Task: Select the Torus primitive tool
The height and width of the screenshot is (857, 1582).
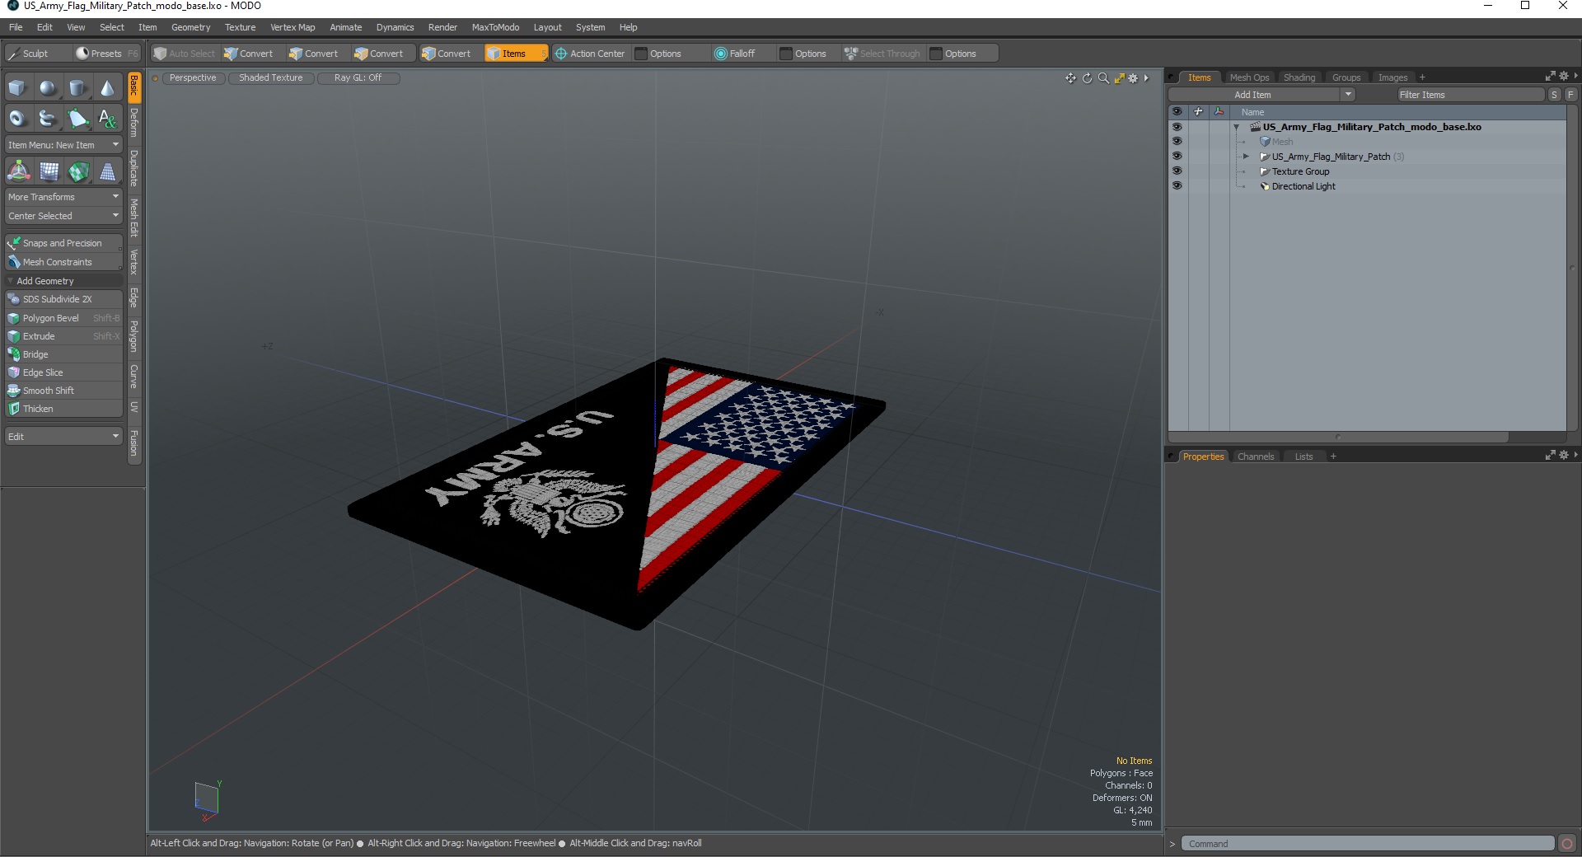Action: point(17,119)
